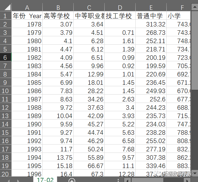The height and width of the screenshot is (182, 198).
Task: Click the Select All corner triangle
Action: pos(7,7)
